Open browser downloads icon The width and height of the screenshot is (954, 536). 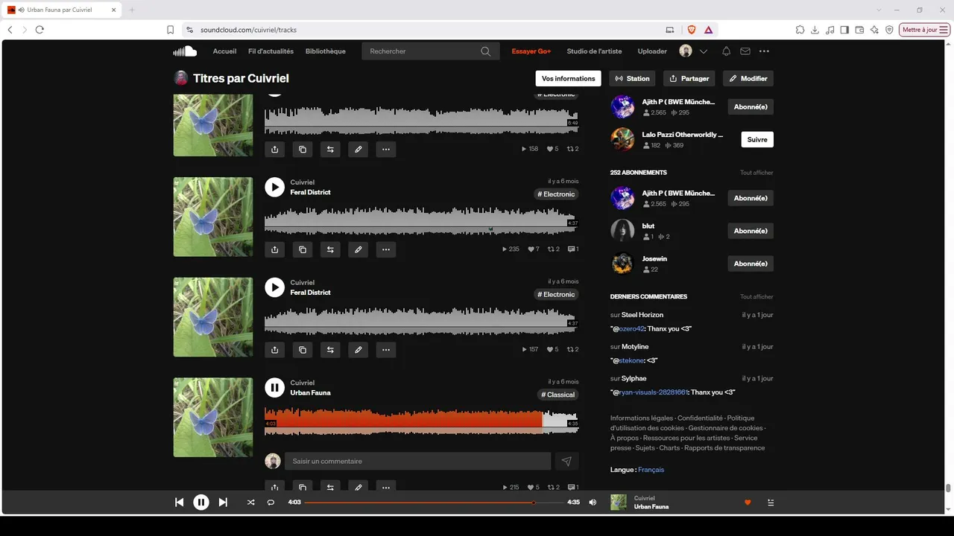(815, 30)
